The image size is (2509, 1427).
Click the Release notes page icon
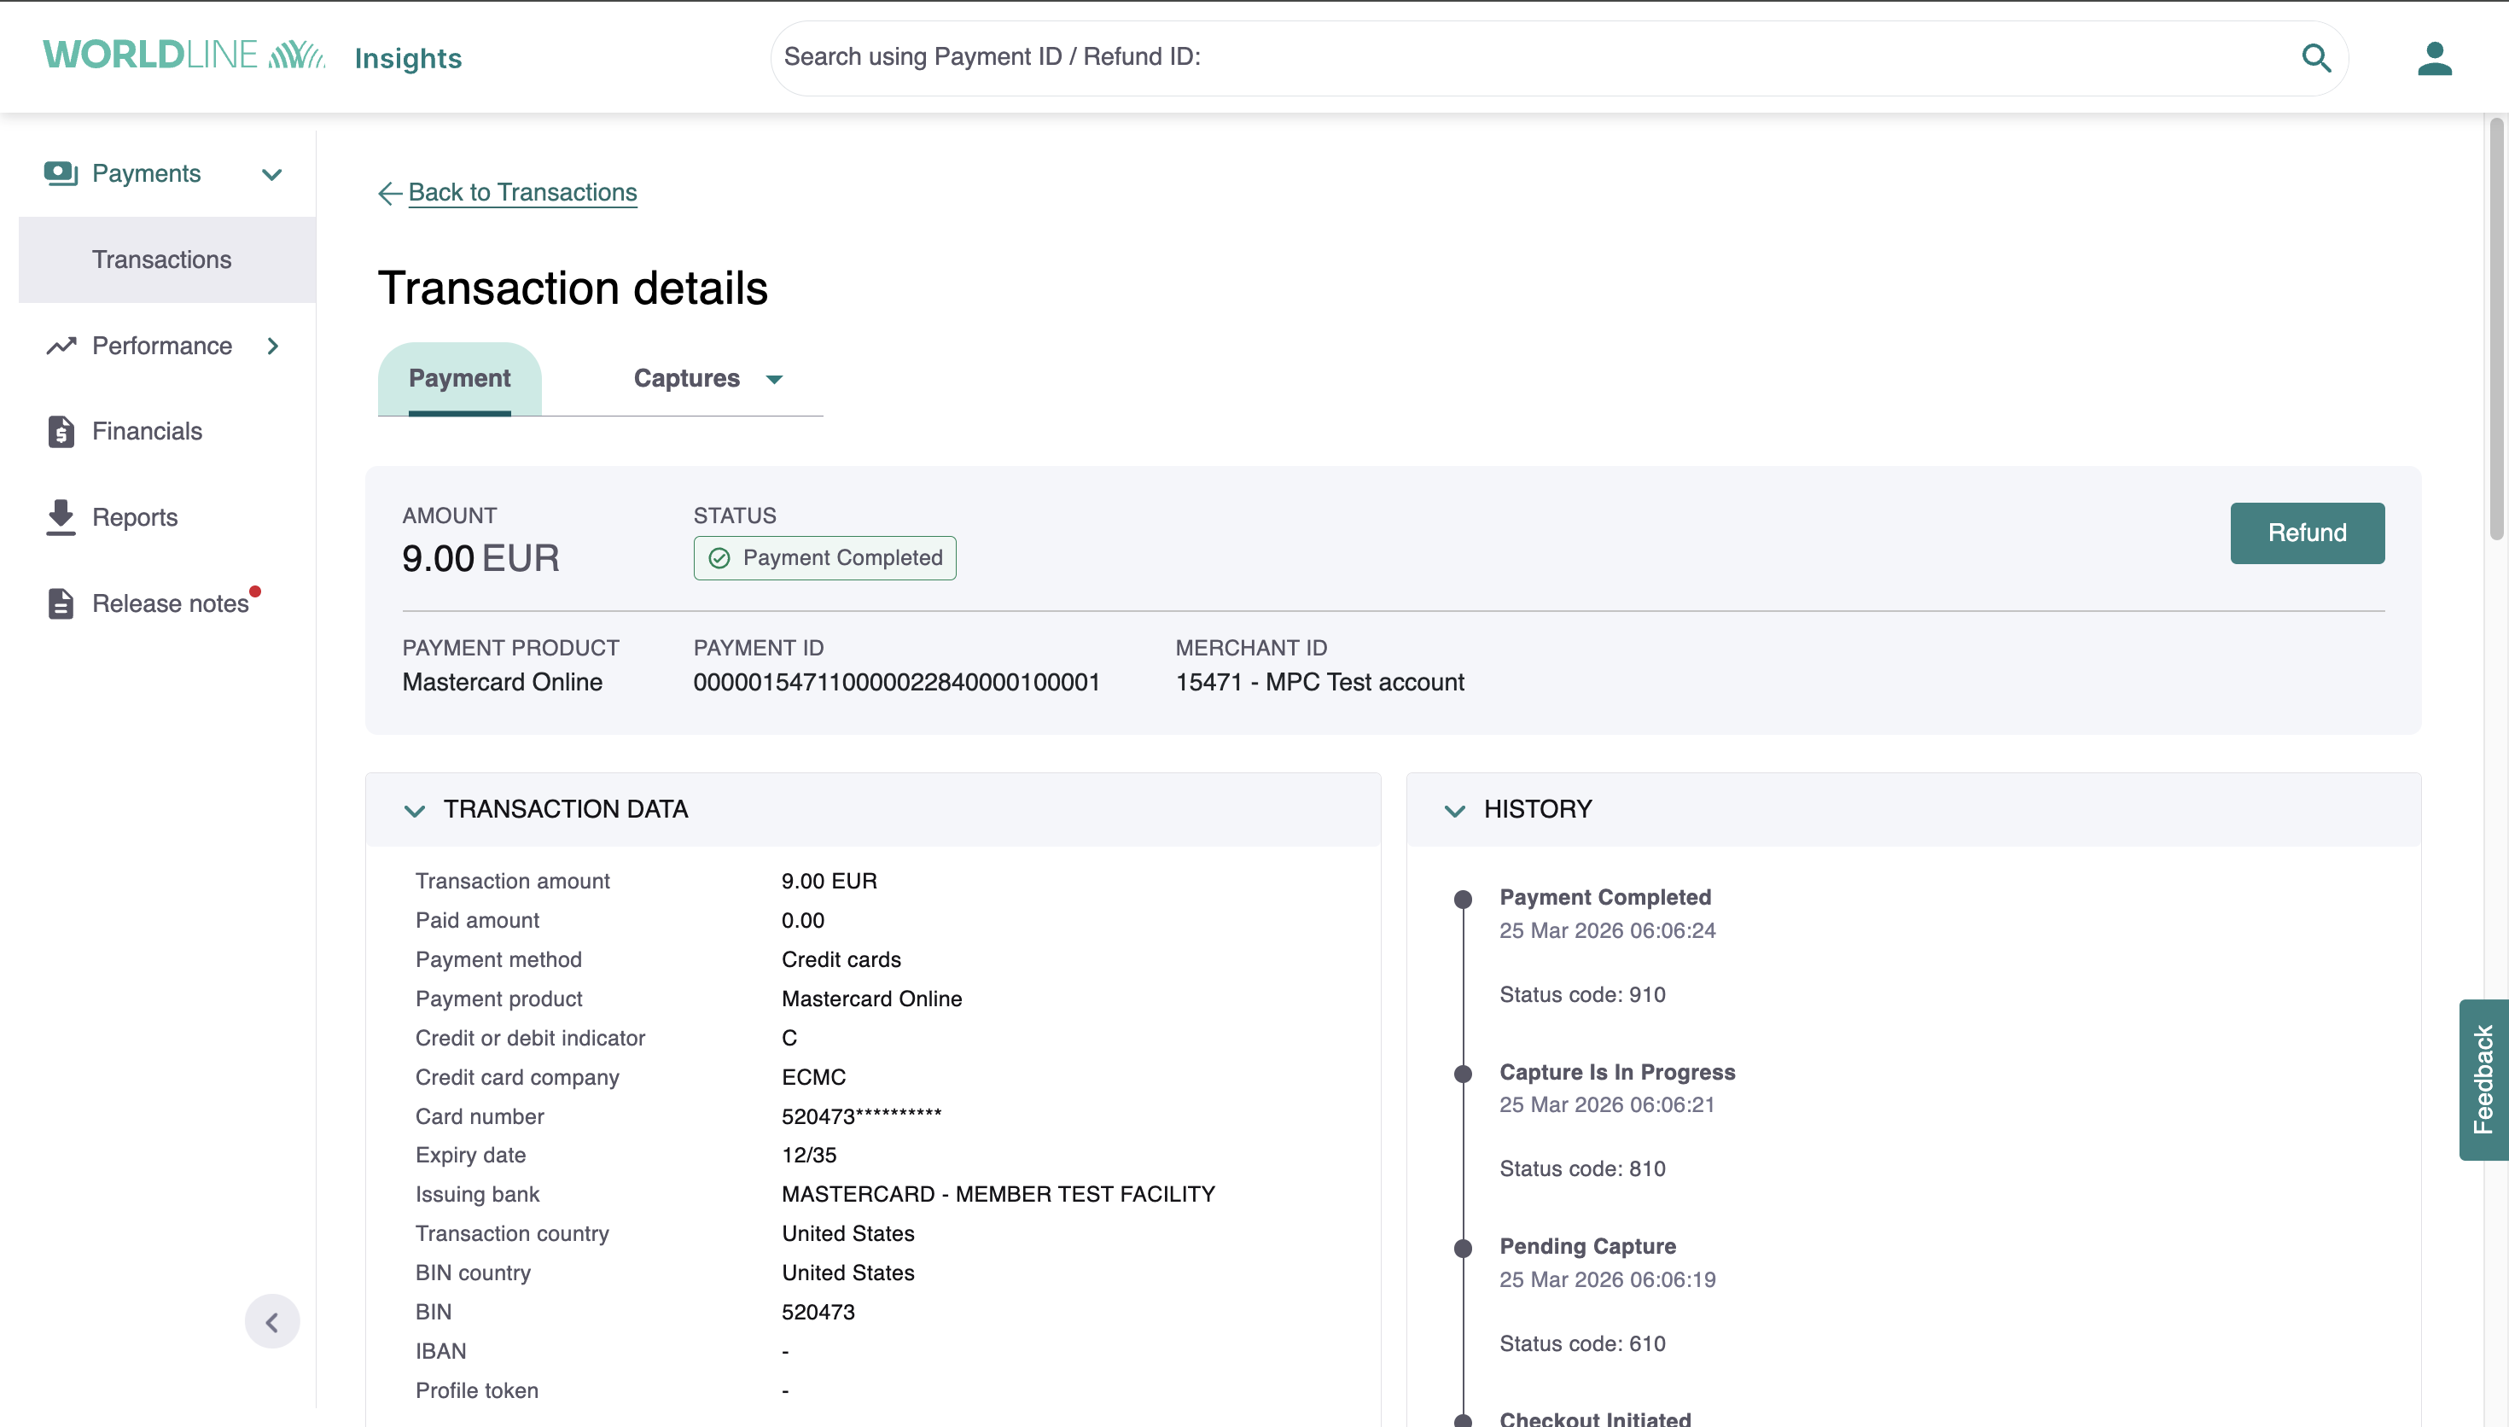[x=61, y=603]
